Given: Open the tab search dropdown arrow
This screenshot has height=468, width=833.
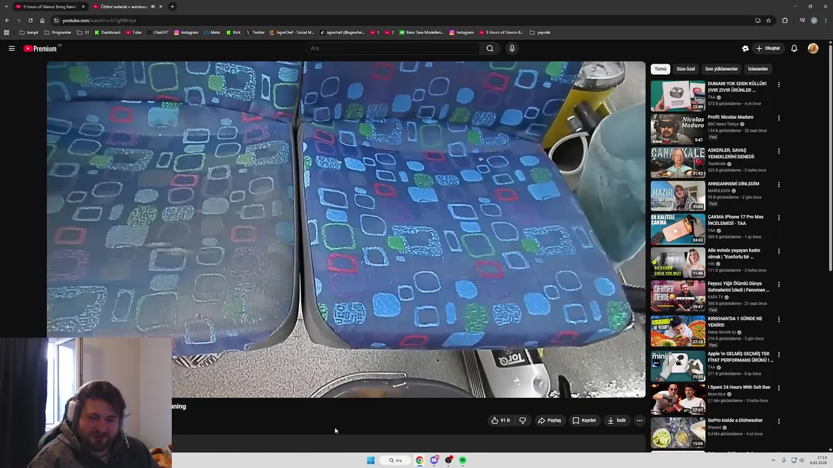Looking at the screenshot, I should [7, 6].
